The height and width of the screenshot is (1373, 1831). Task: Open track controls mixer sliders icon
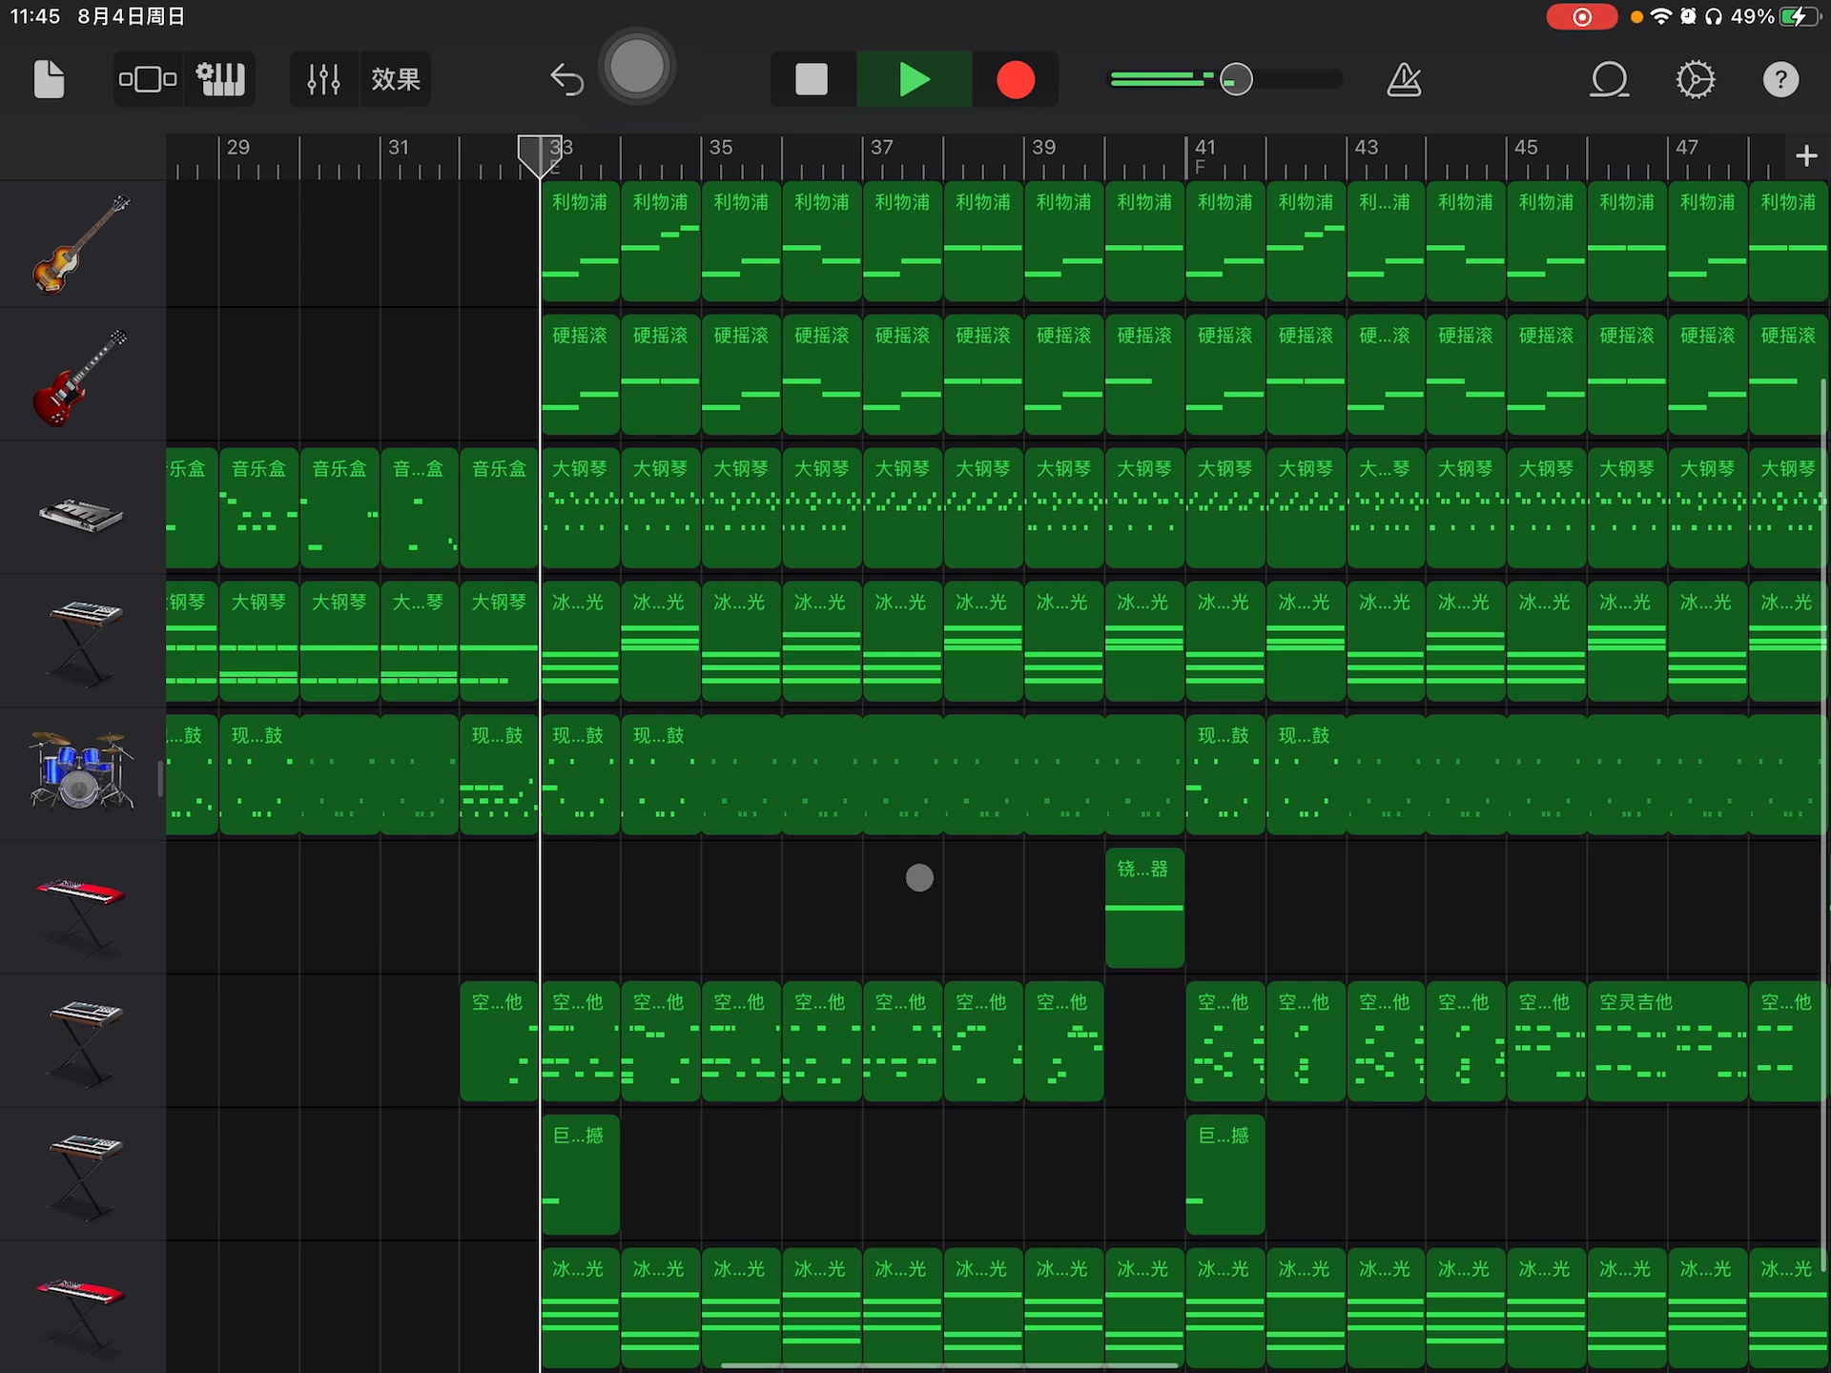point(323,79)
